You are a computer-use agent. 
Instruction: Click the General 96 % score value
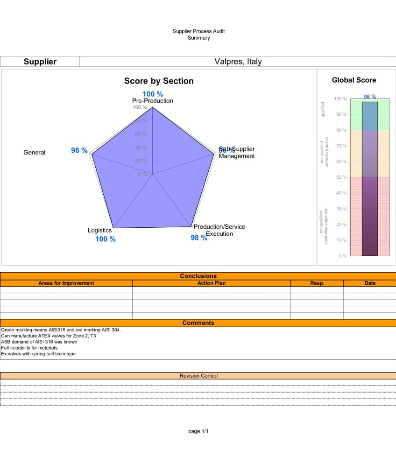click(x=79, y=150)
